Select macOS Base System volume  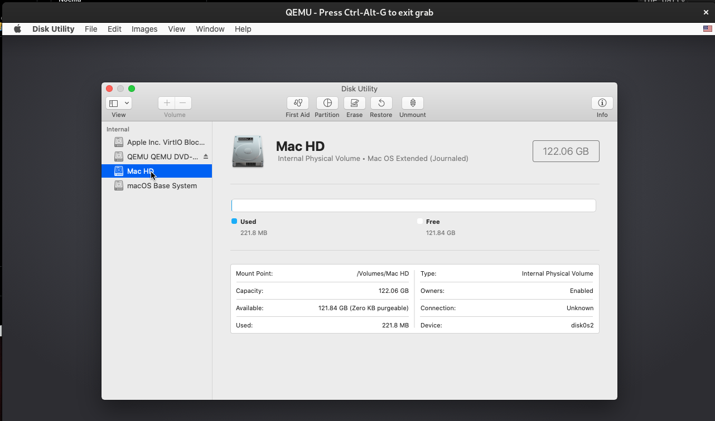[x=157, y=185]
